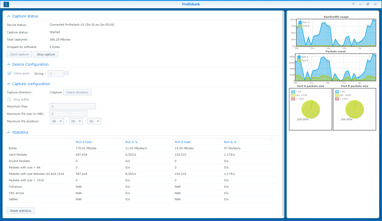The image size is (382, 221).
Task: Click the Stop capture button
Action: (x=46, y=54)
